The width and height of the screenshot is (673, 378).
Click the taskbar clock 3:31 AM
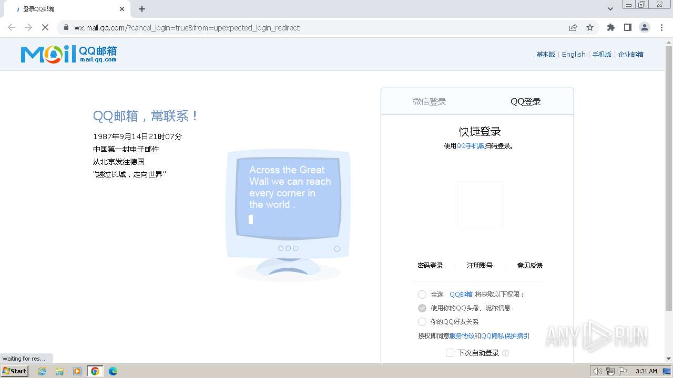tap(646, 371)
